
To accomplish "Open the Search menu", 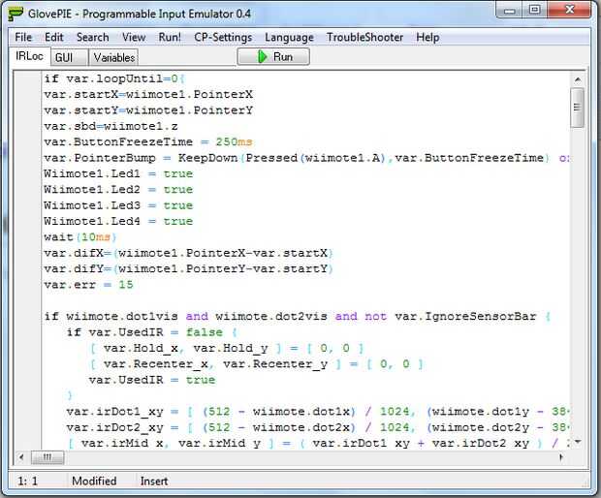I will (92, 37).
